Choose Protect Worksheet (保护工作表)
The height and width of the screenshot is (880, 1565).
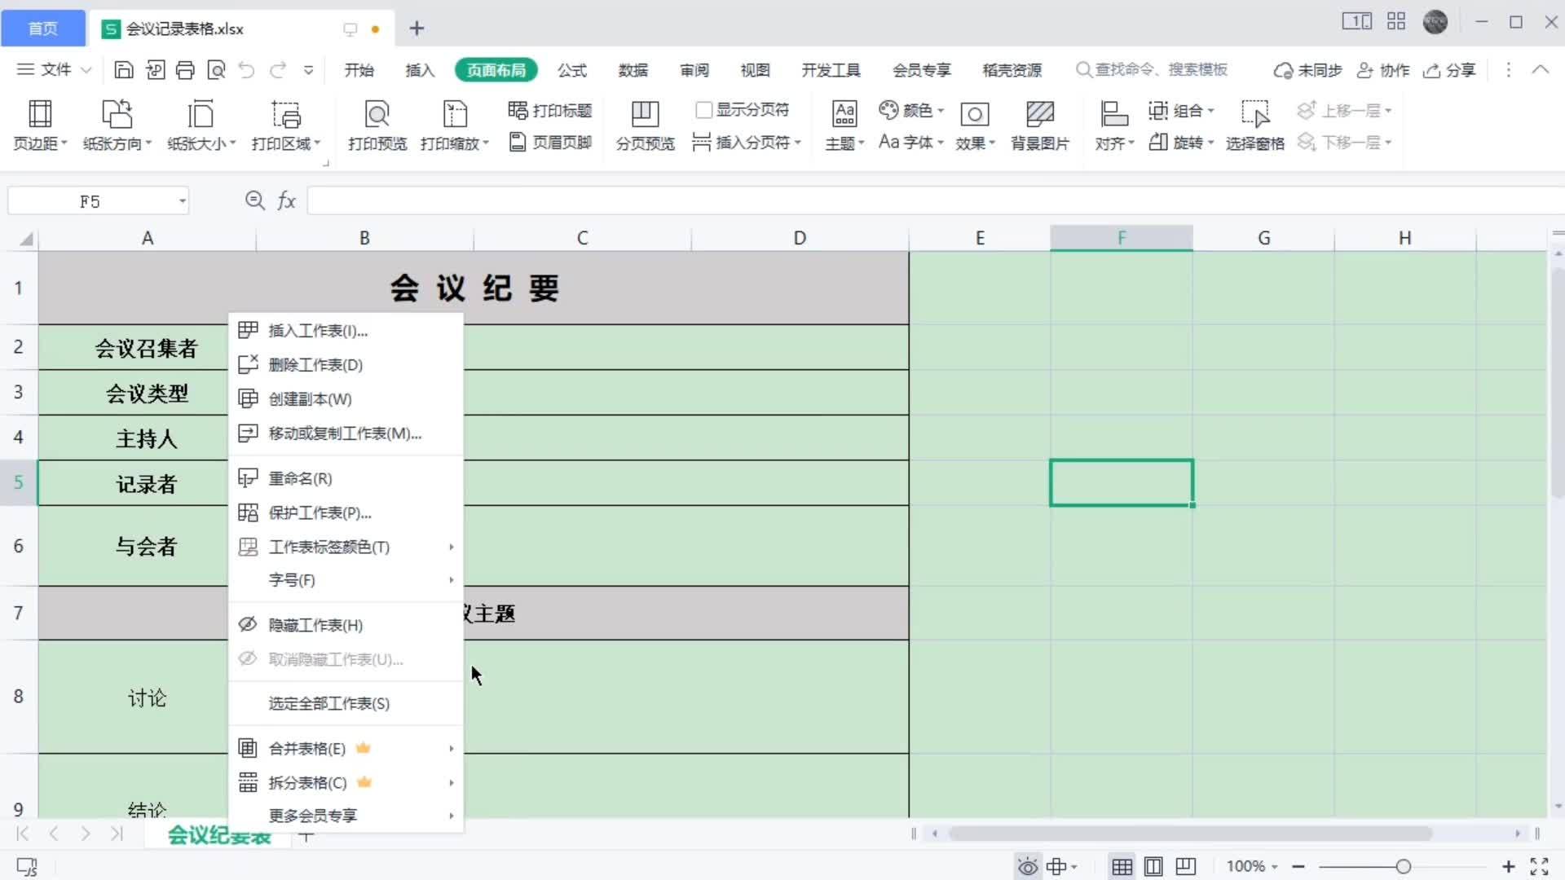(x=346, y=513)
